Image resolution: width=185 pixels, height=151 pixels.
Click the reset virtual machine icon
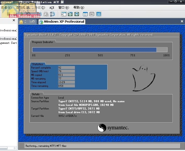point(28,14)
